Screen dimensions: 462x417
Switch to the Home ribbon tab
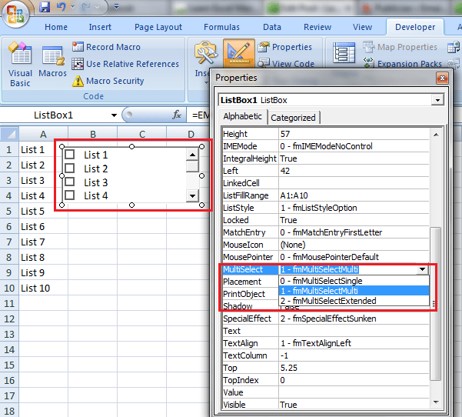click(56, 27)
